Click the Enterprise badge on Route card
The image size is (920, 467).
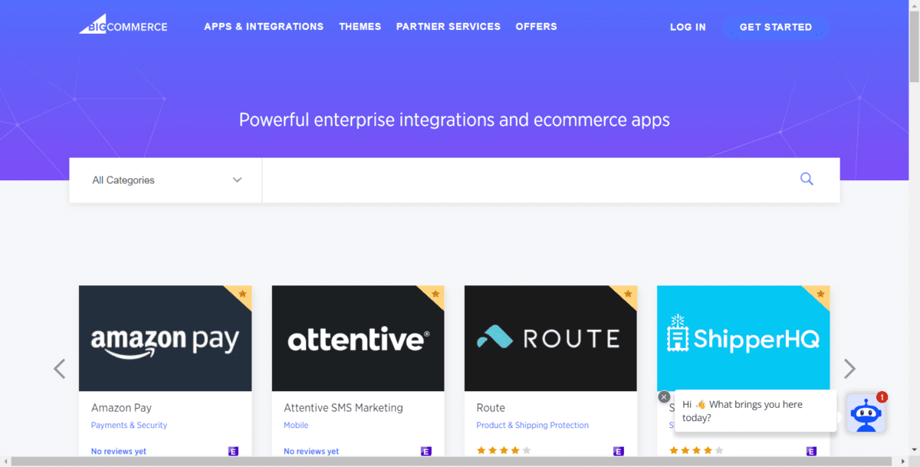[x=618, y=451]
